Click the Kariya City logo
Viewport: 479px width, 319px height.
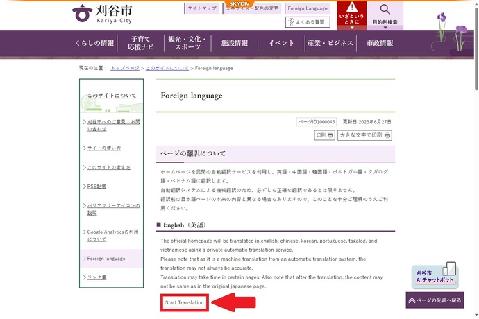tap(102, 13)
